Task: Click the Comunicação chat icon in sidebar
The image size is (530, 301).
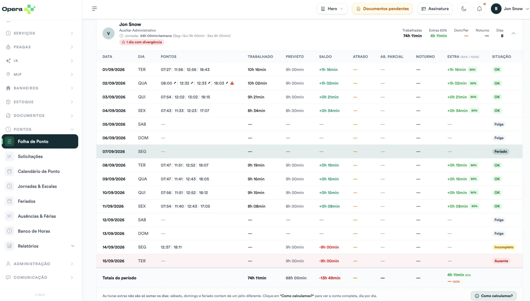Action: click(8, 278)
